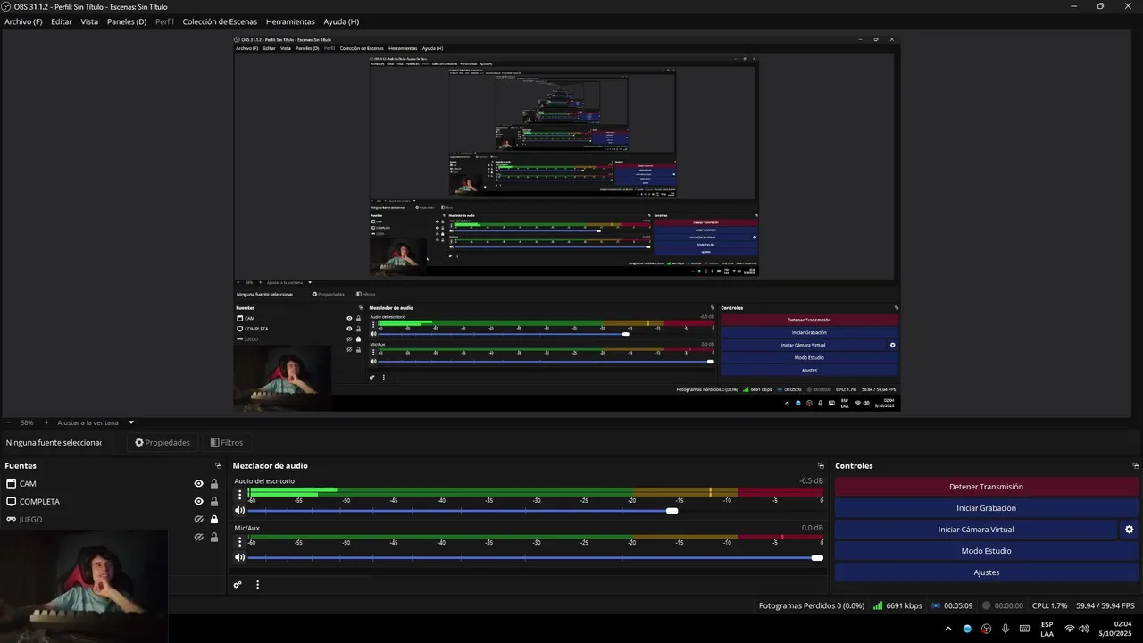Mute the Mic/Aux channel

click(239, 557)
